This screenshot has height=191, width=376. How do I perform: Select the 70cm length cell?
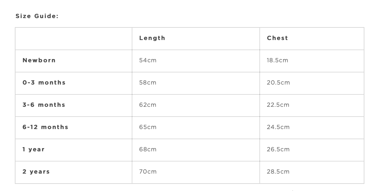point(148,172)
